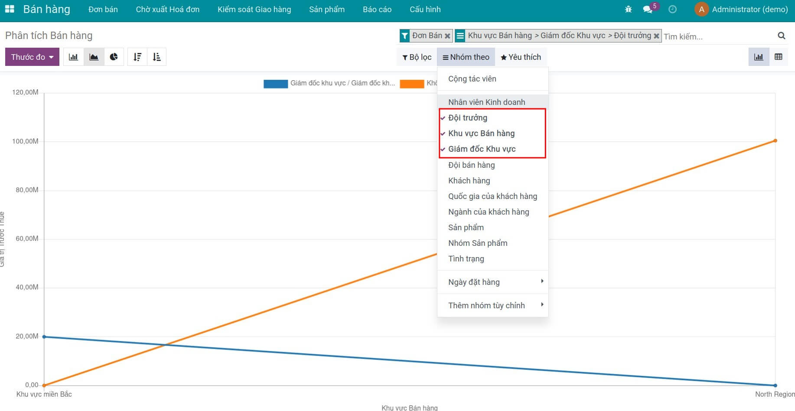Sort chart data in descending order
This screenshot has width=795, height=411.
(137, 57)
